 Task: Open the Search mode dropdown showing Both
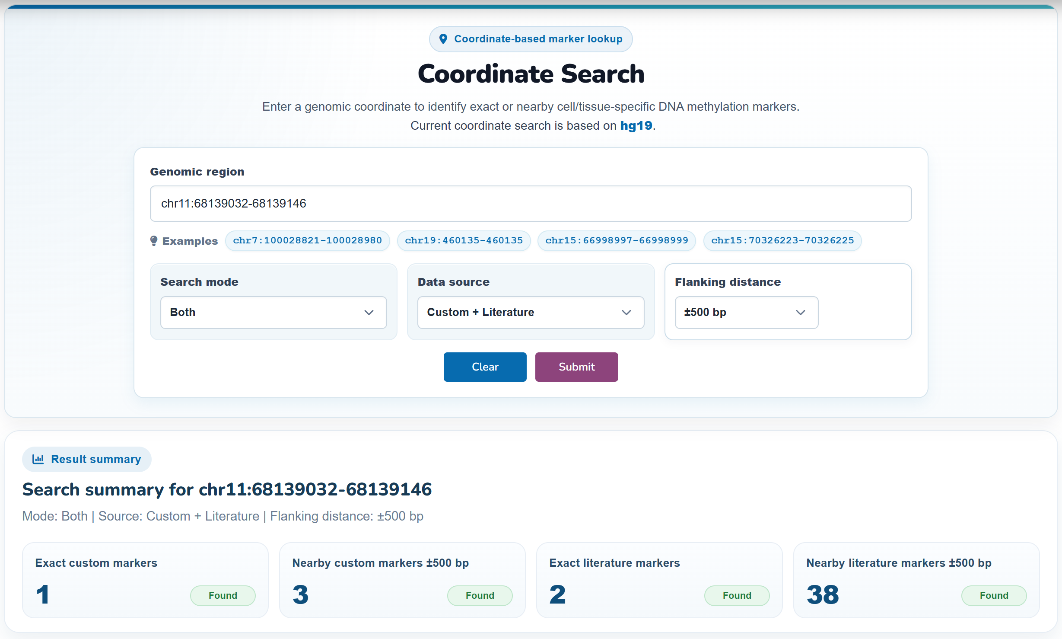273,312
